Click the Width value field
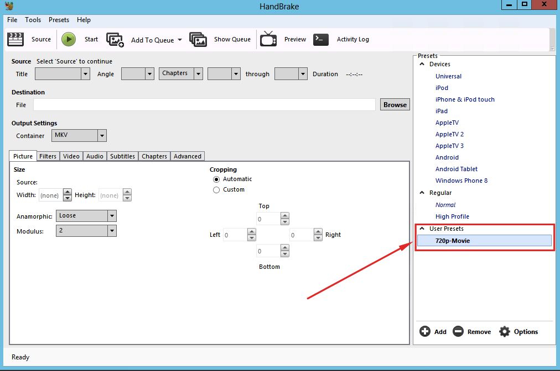The image size is (560, 371). (x=51, y=195)
